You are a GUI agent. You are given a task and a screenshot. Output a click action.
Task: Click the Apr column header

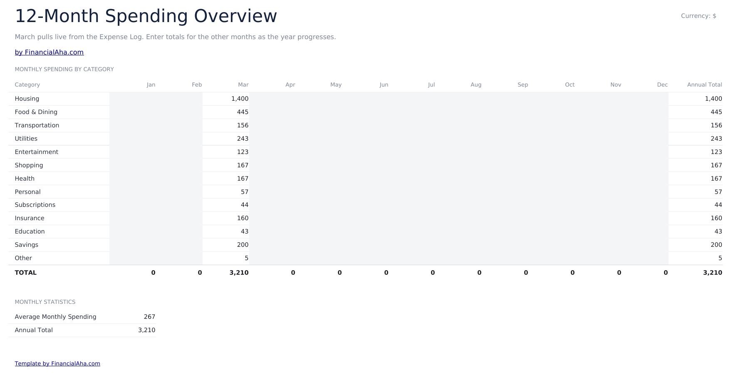[290, 84]
